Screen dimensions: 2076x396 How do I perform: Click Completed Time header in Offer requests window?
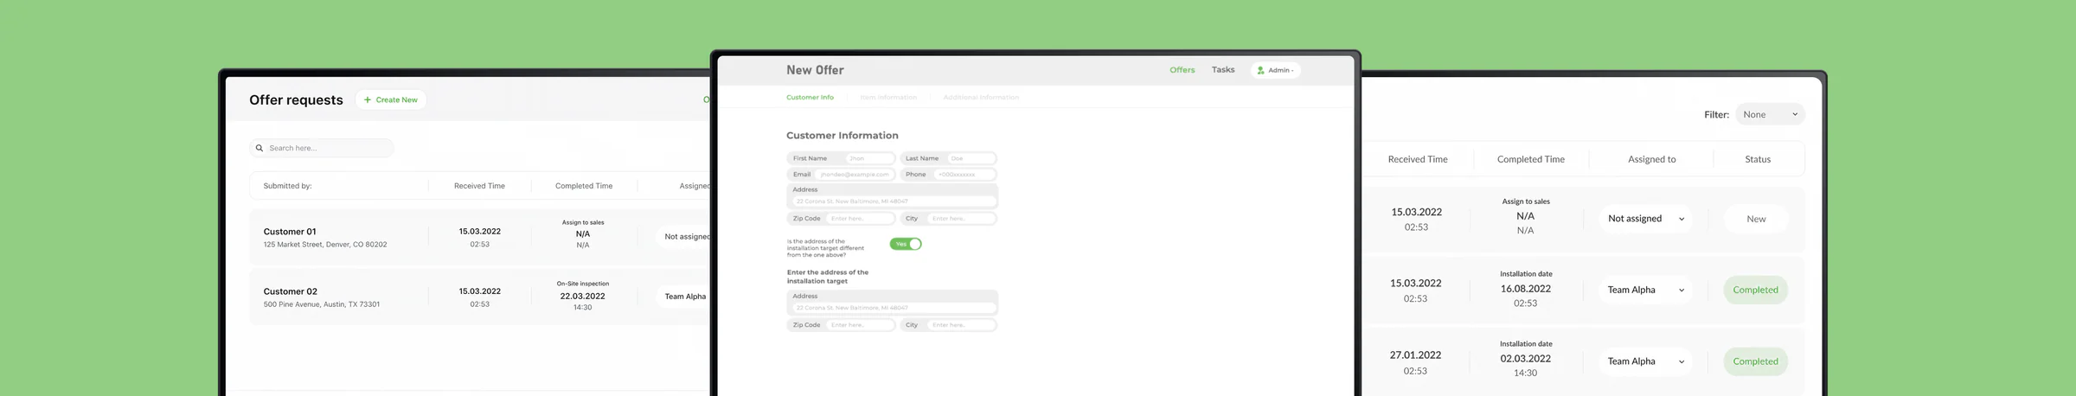[x=584, y=186]
